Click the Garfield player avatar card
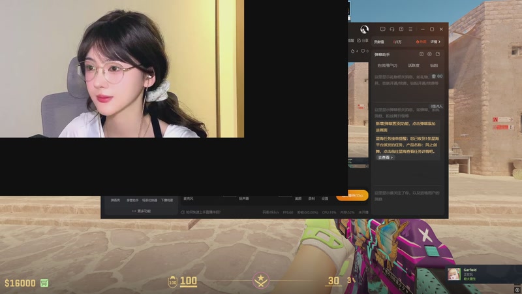 pyautogui.click(x=484, y=274)
